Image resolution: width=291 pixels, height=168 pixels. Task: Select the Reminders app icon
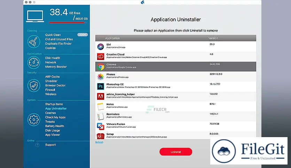point(101,116)
